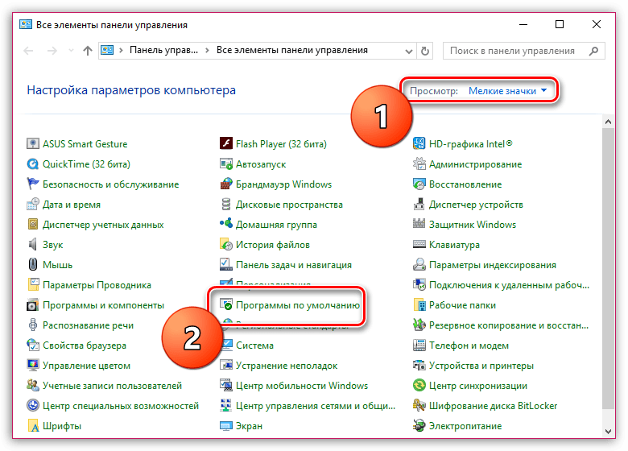Click the Панель задач и навигация icon

(226, 264)
